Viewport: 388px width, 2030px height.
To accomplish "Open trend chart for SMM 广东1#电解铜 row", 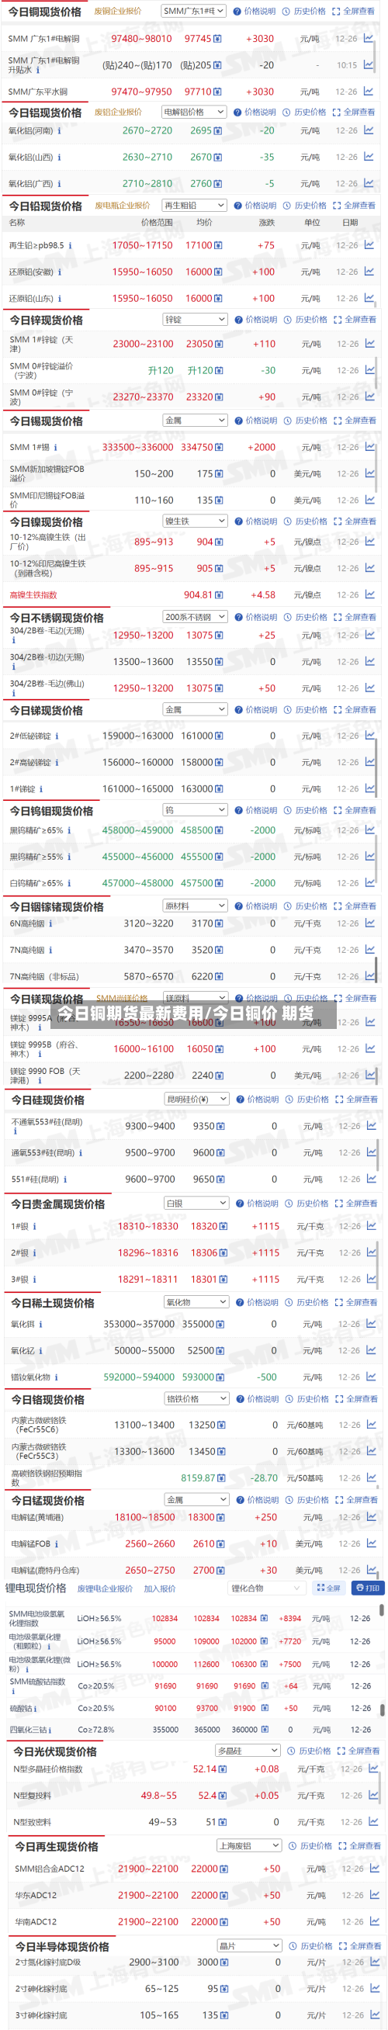I will tap(369, 38).
